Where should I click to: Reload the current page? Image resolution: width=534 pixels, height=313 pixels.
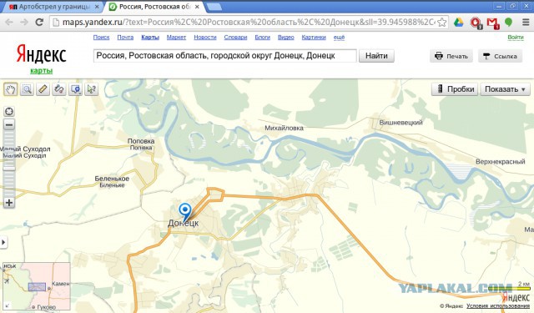pyautogui.click(x=39, y=23)
